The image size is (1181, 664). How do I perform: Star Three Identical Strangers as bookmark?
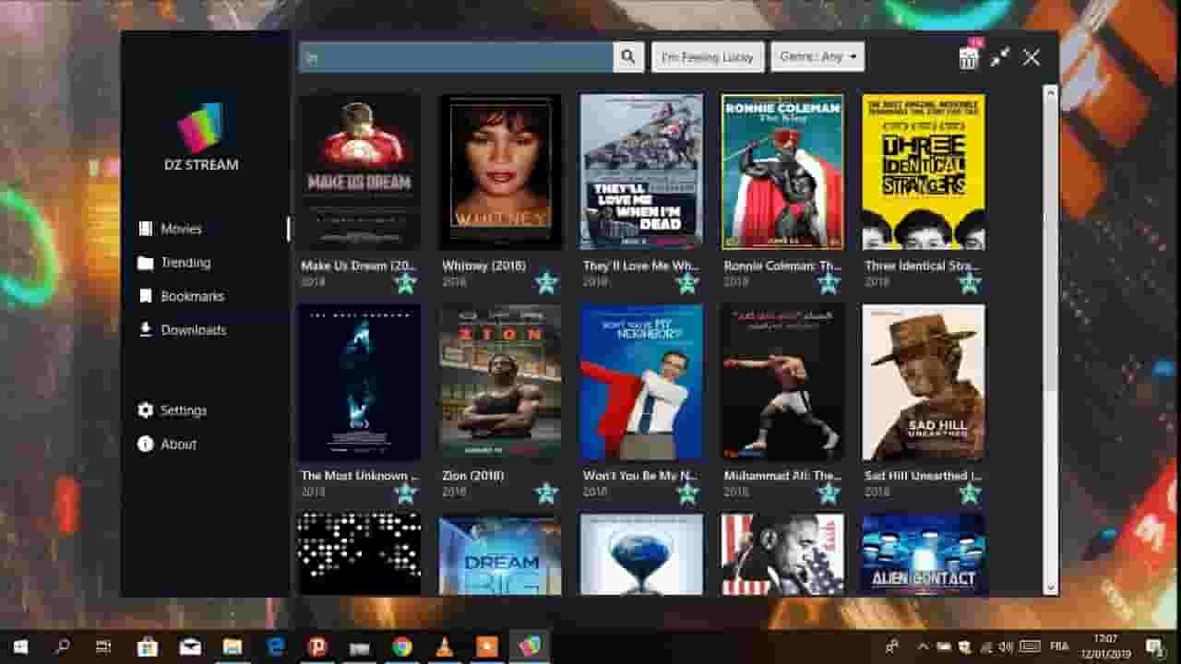coord(970,282)
